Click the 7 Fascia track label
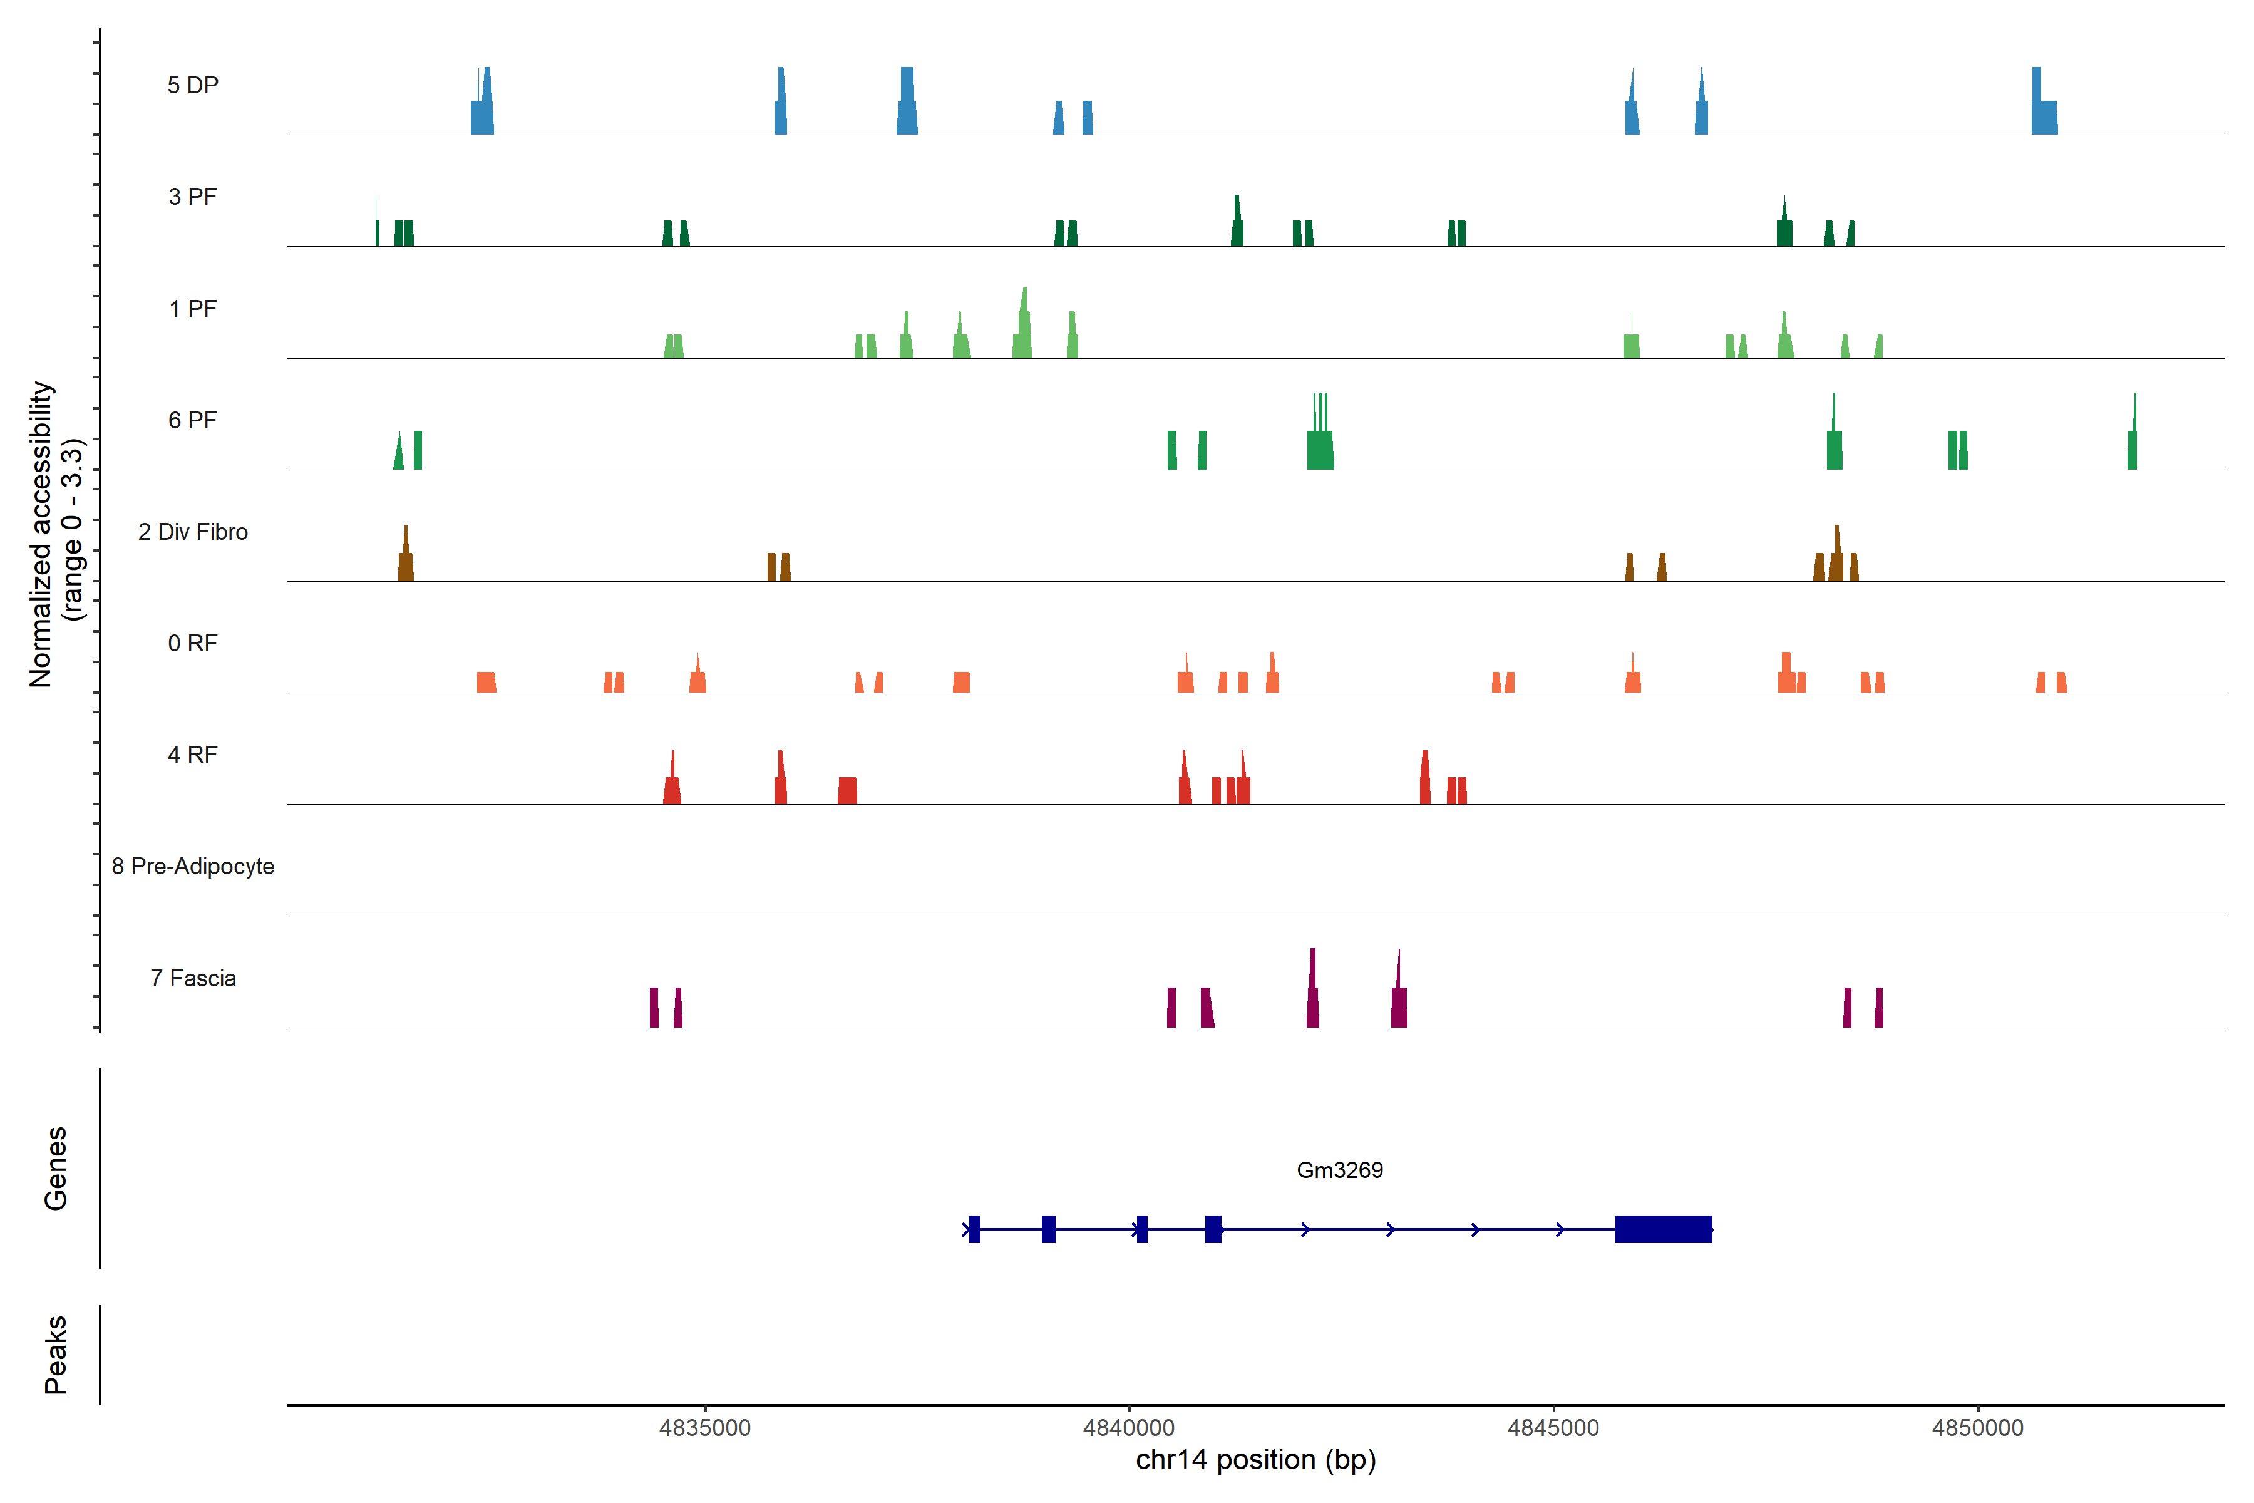Viewport: 2254px width, 1503px height. point(193,978)
